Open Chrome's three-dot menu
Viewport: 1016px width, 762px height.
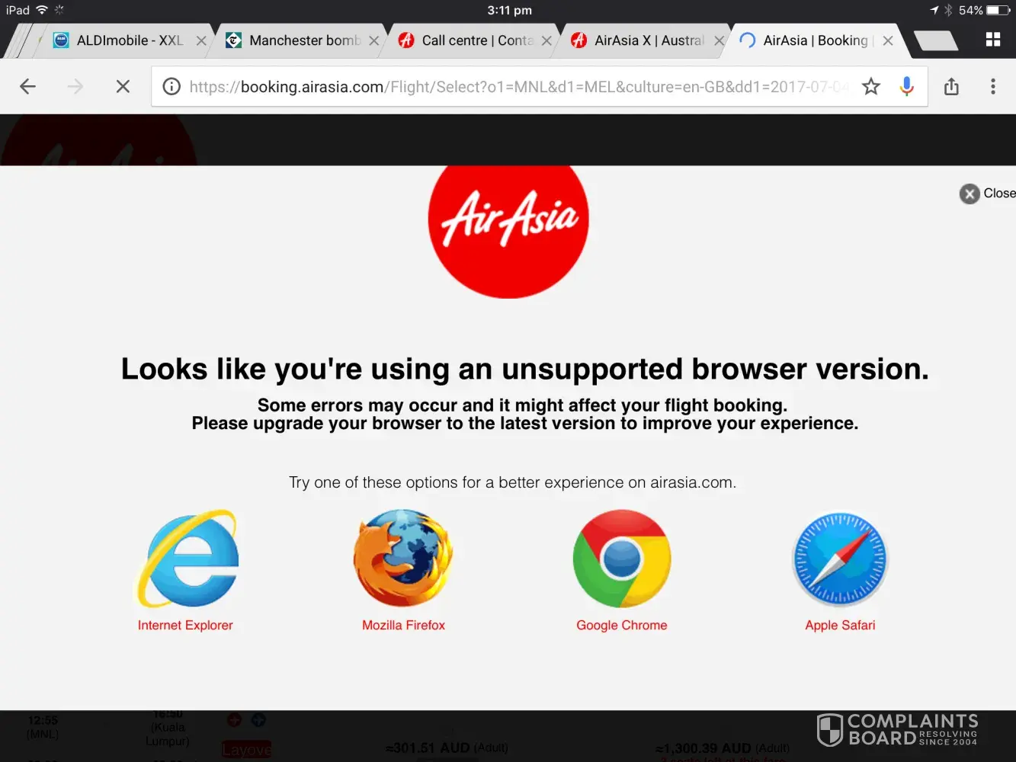tap(992, 87)
